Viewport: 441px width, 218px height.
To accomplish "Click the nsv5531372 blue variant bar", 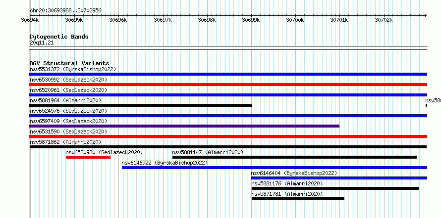I will 228,74.
